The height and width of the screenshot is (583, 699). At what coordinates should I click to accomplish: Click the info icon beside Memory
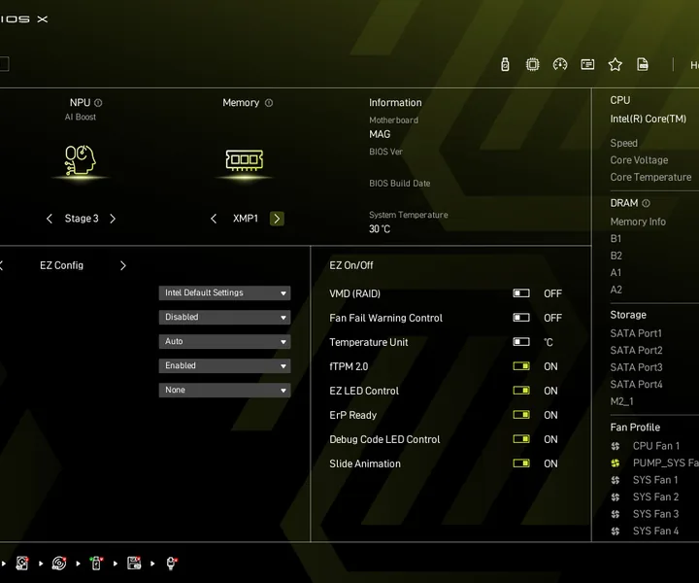(x=269, y=103)
